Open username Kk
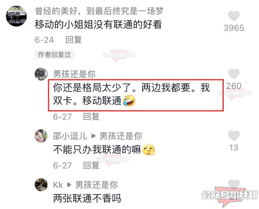 coord(58,185)
